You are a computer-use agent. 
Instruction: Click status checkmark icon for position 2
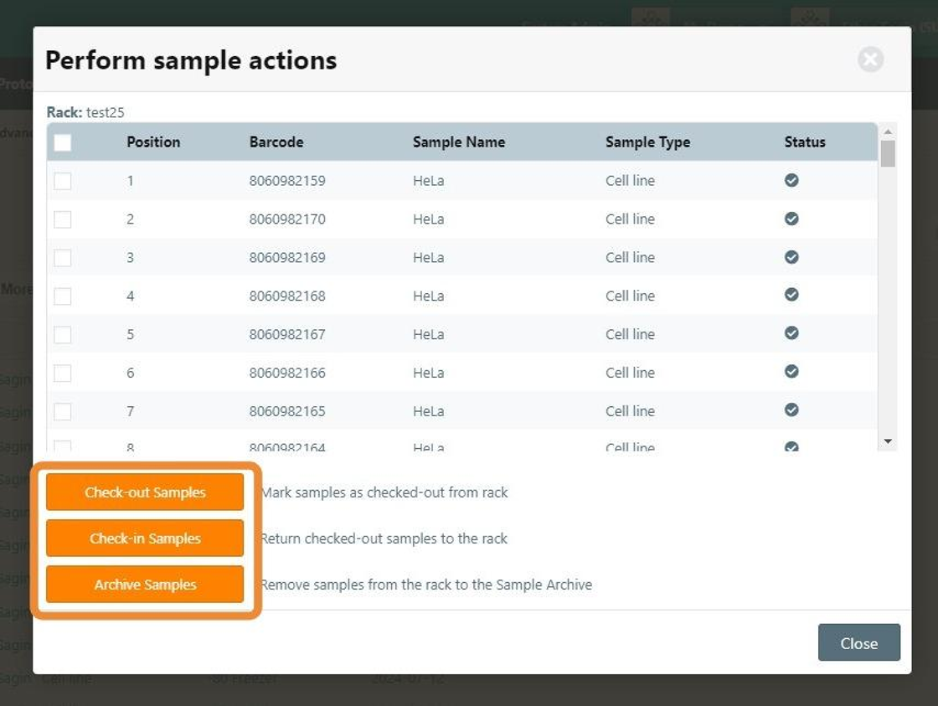791,219
